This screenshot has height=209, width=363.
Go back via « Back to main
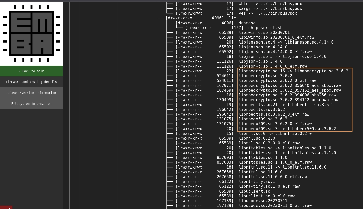(31, 71)
